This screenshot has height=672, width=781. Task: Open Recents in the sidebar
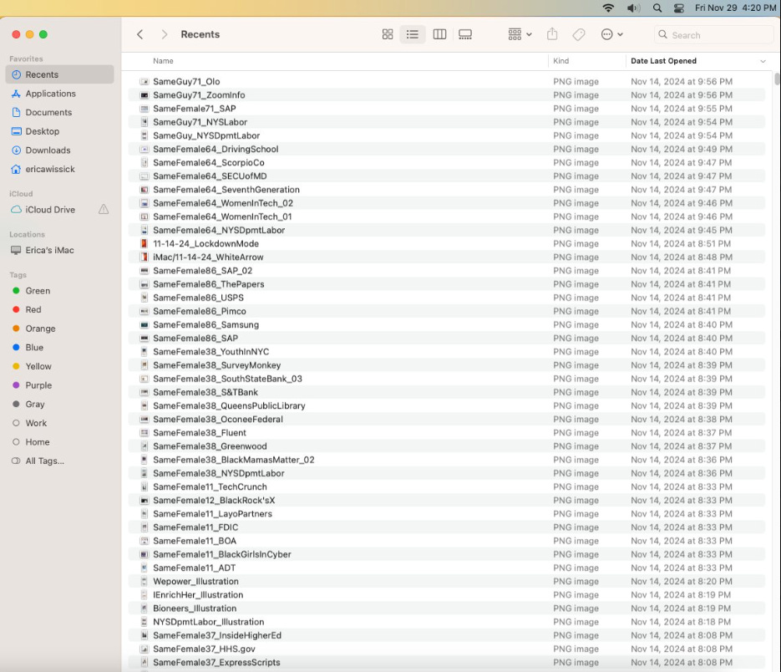click(60, 74)
